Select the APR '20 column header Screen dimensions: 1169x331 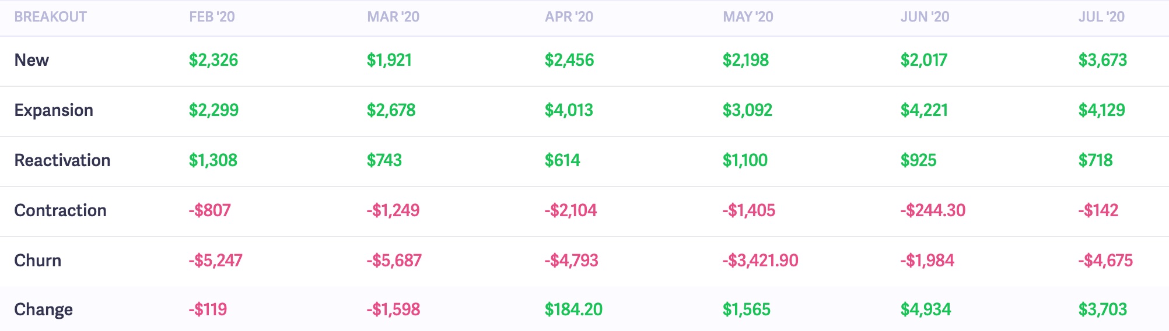(x=569, y=17)
